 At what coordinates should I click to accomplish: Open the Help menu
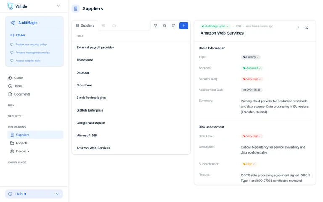[34, 194]
